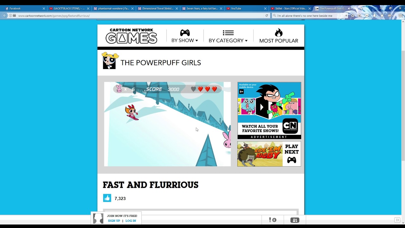Reload the current page

pyautogui.click(x=267, y=16)
